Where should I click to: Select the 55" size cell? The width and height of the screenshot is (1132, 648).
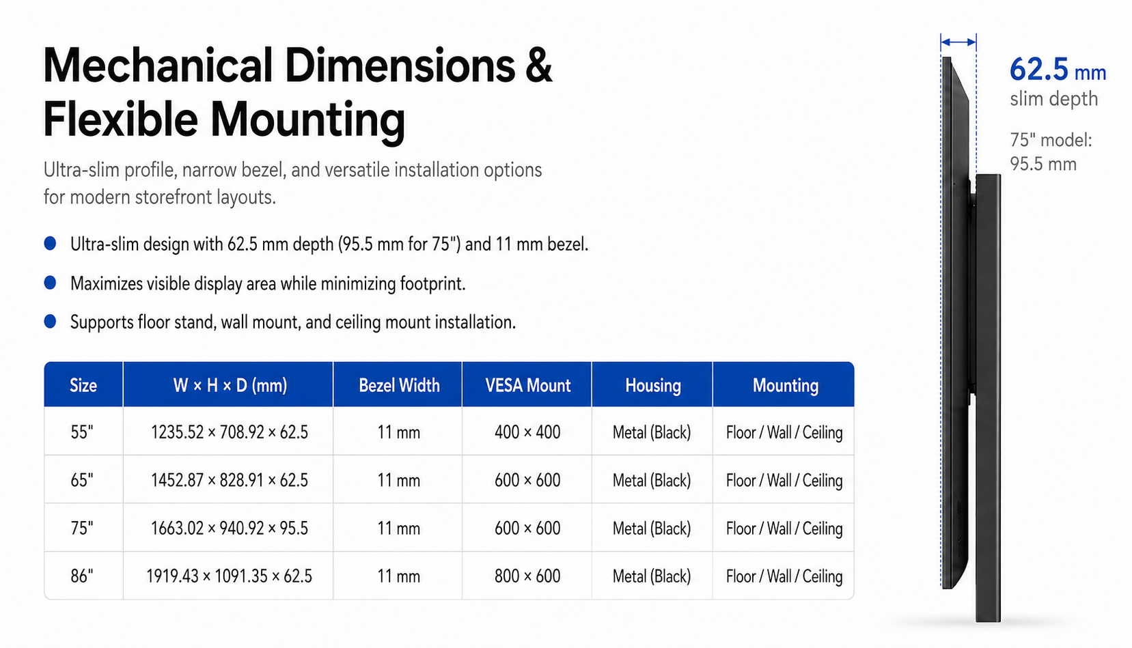(83, 432)
